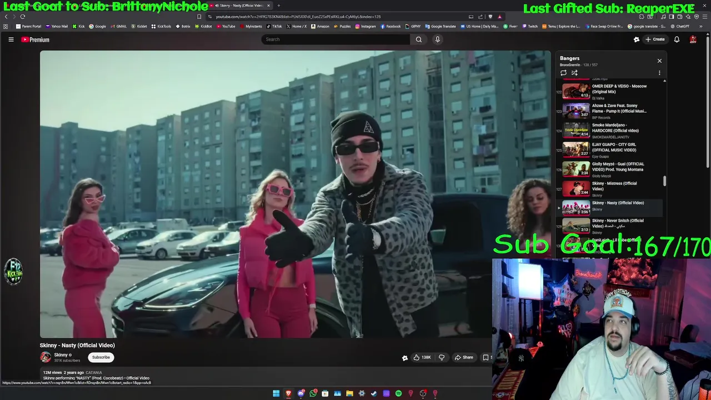Image resolution: width=711 pixels, height=400 pixels.
Task: Play Skinny - Mistress (Official Video)
Action: pos(609,188)
